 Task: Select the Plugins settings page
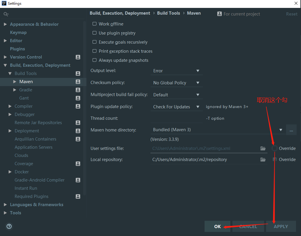tap(18, 49)
